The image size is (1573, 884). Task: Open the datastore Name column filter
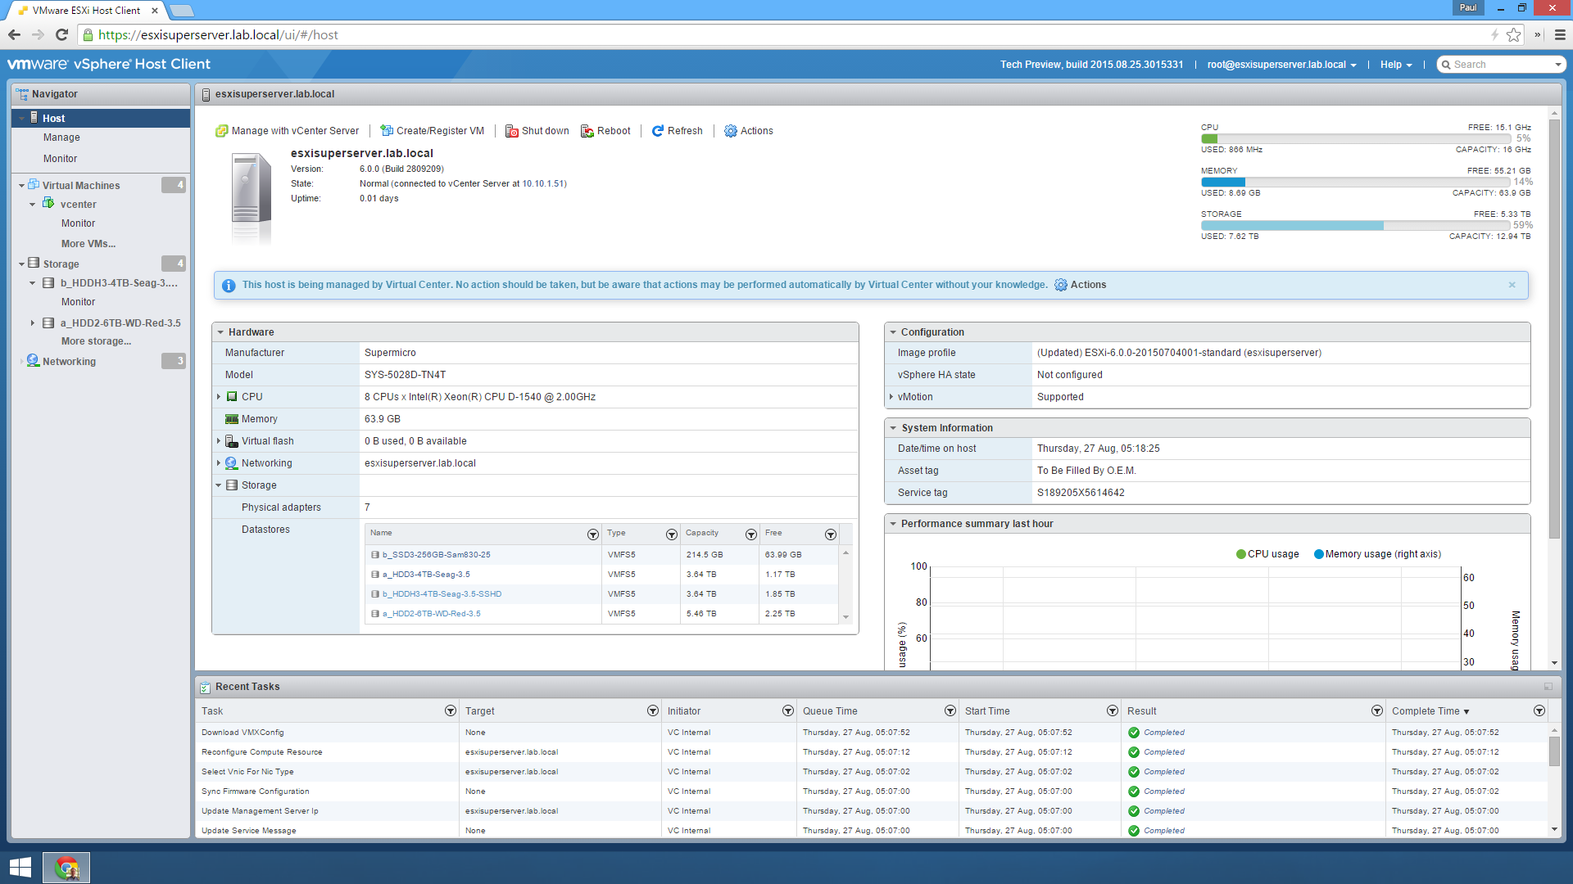click(x=593, y=534)
